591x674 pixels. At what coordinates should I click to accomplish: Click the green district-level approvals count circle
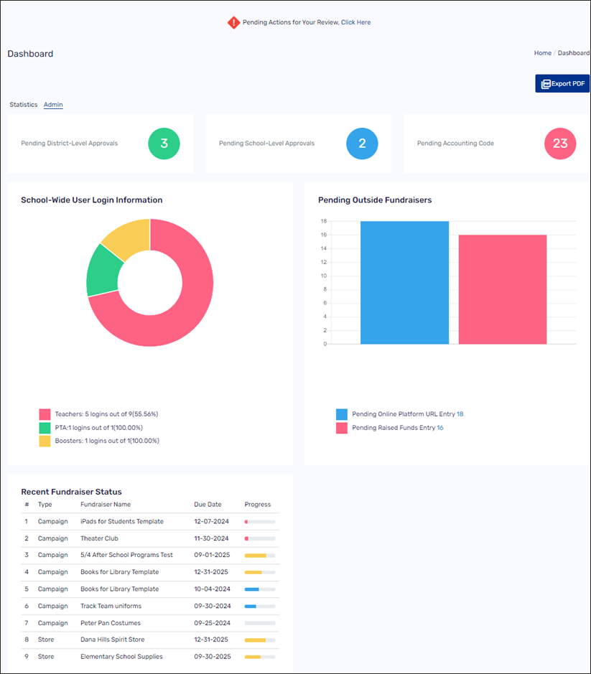(164, 144)
